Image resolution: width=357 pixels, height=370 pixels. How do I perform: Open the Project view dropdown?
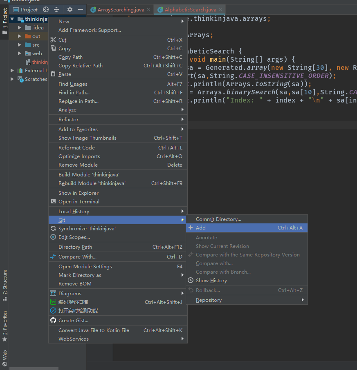point(29,9)
